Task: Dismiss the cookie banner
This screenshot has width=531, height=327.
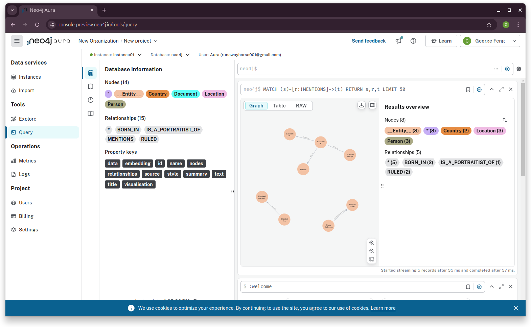Action: click(516, 308)
